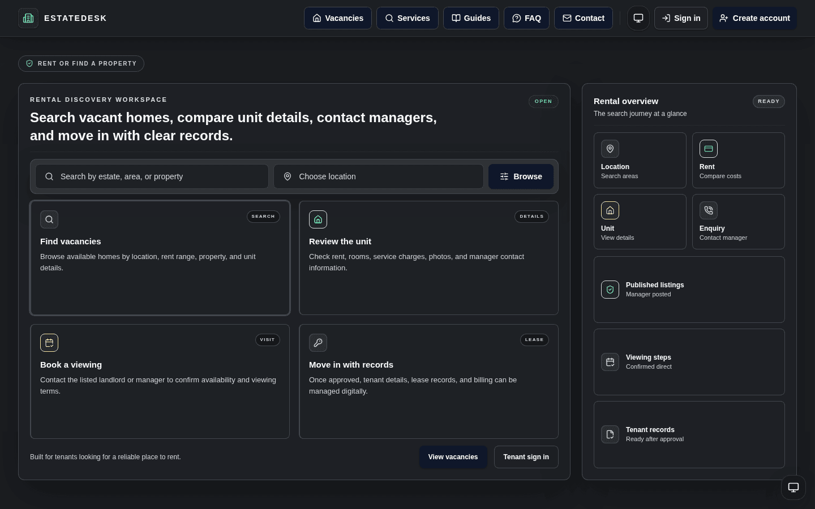Image resolution: width=815 pixels, height=509 pixels.
Task: Click the Location Search areas tile text
Action: 620,171
